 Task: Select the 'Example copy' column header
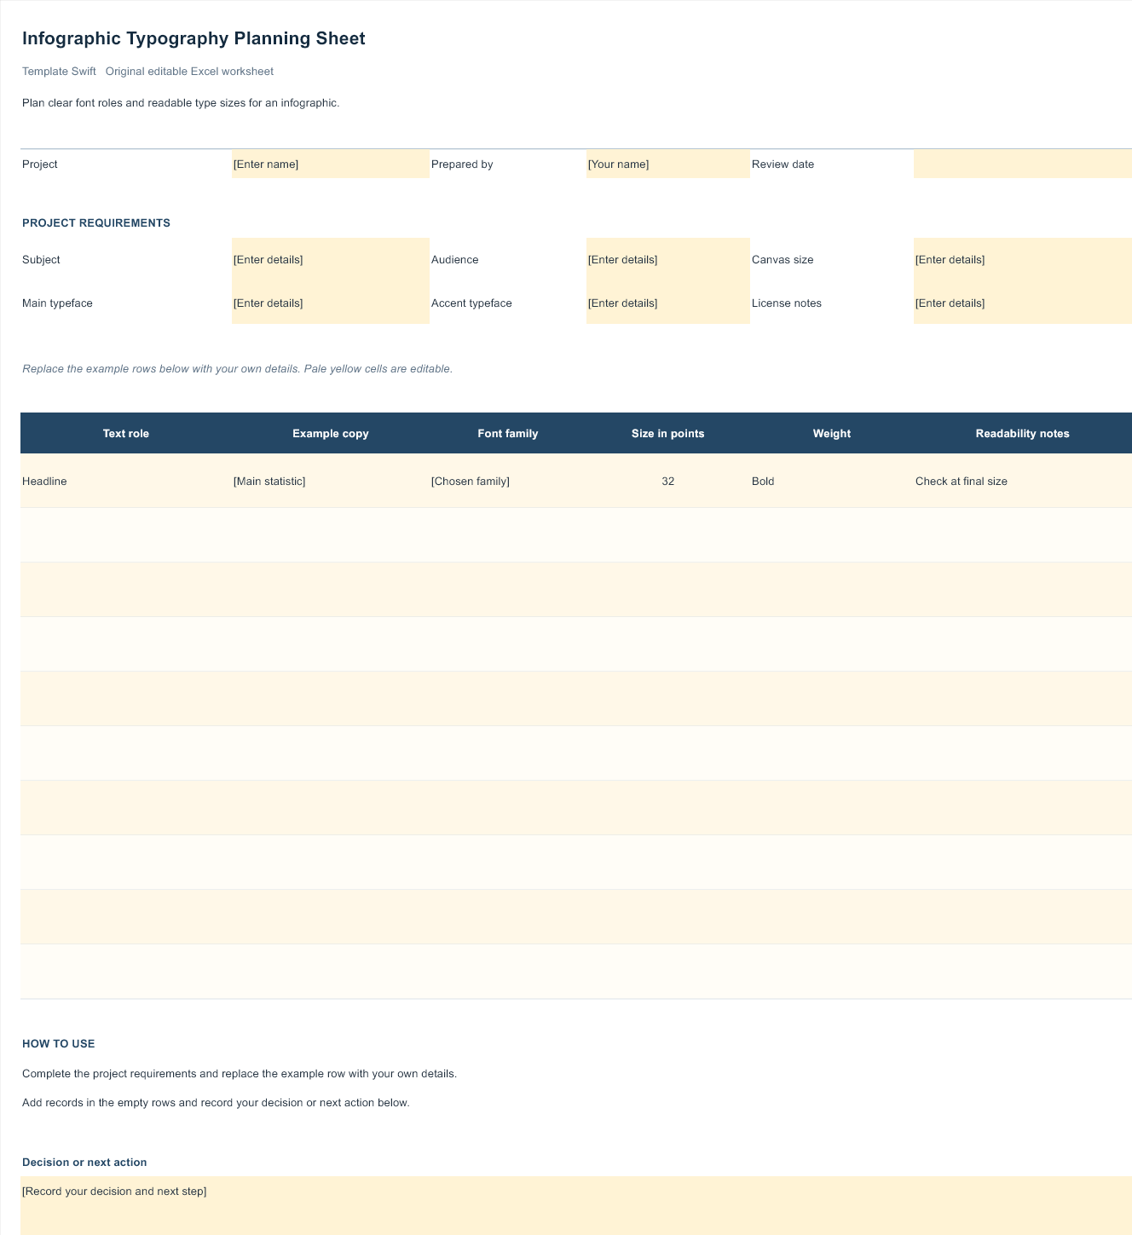pos(331,434)
